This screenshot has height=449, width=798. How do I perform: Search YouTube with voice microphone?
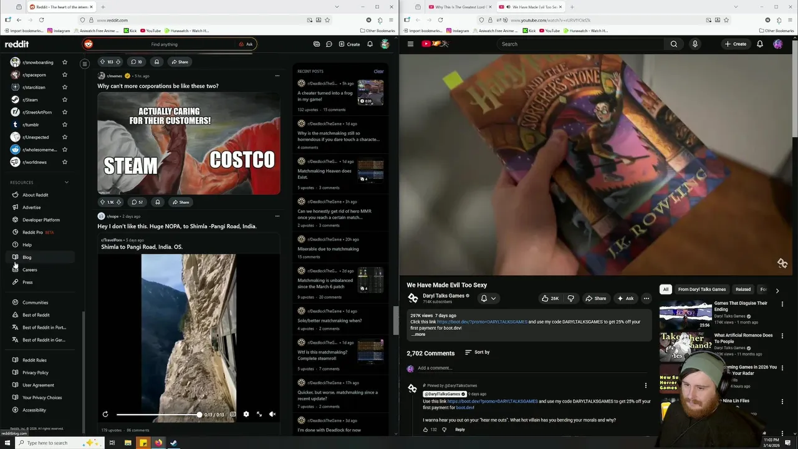pyautogui.click(x=695, y=44)
